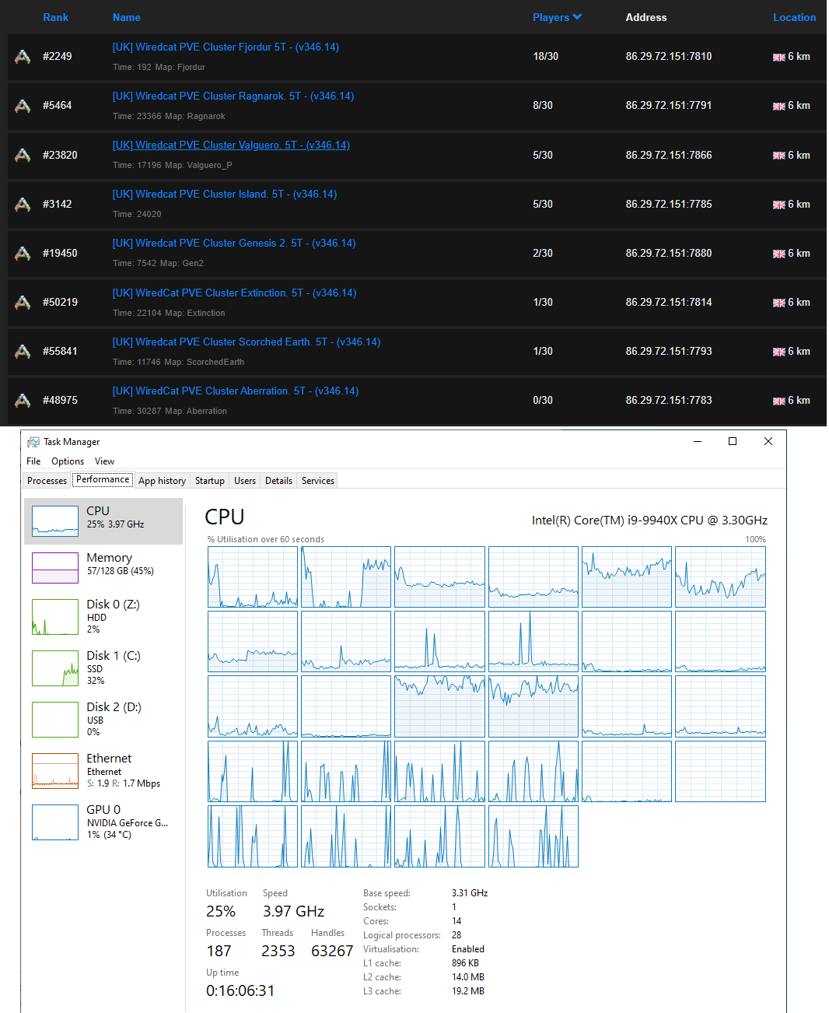This screenshot has height=1013, width=829.
Task: Click ARK game icon for rank #2249
Action: [23, 57]
